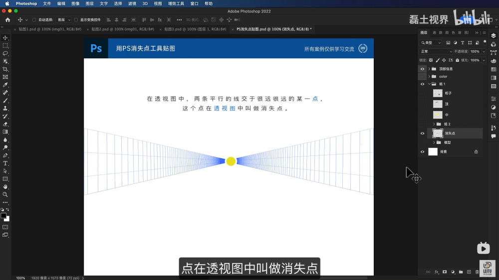The height and width of the screenshot is (280, 499).
Task: Select the Hand tool
Action: [x=5, y=187]
